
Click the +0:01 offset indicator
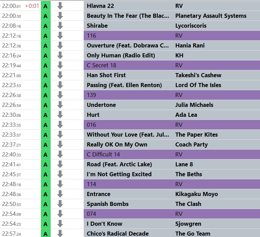pos(32,6)
